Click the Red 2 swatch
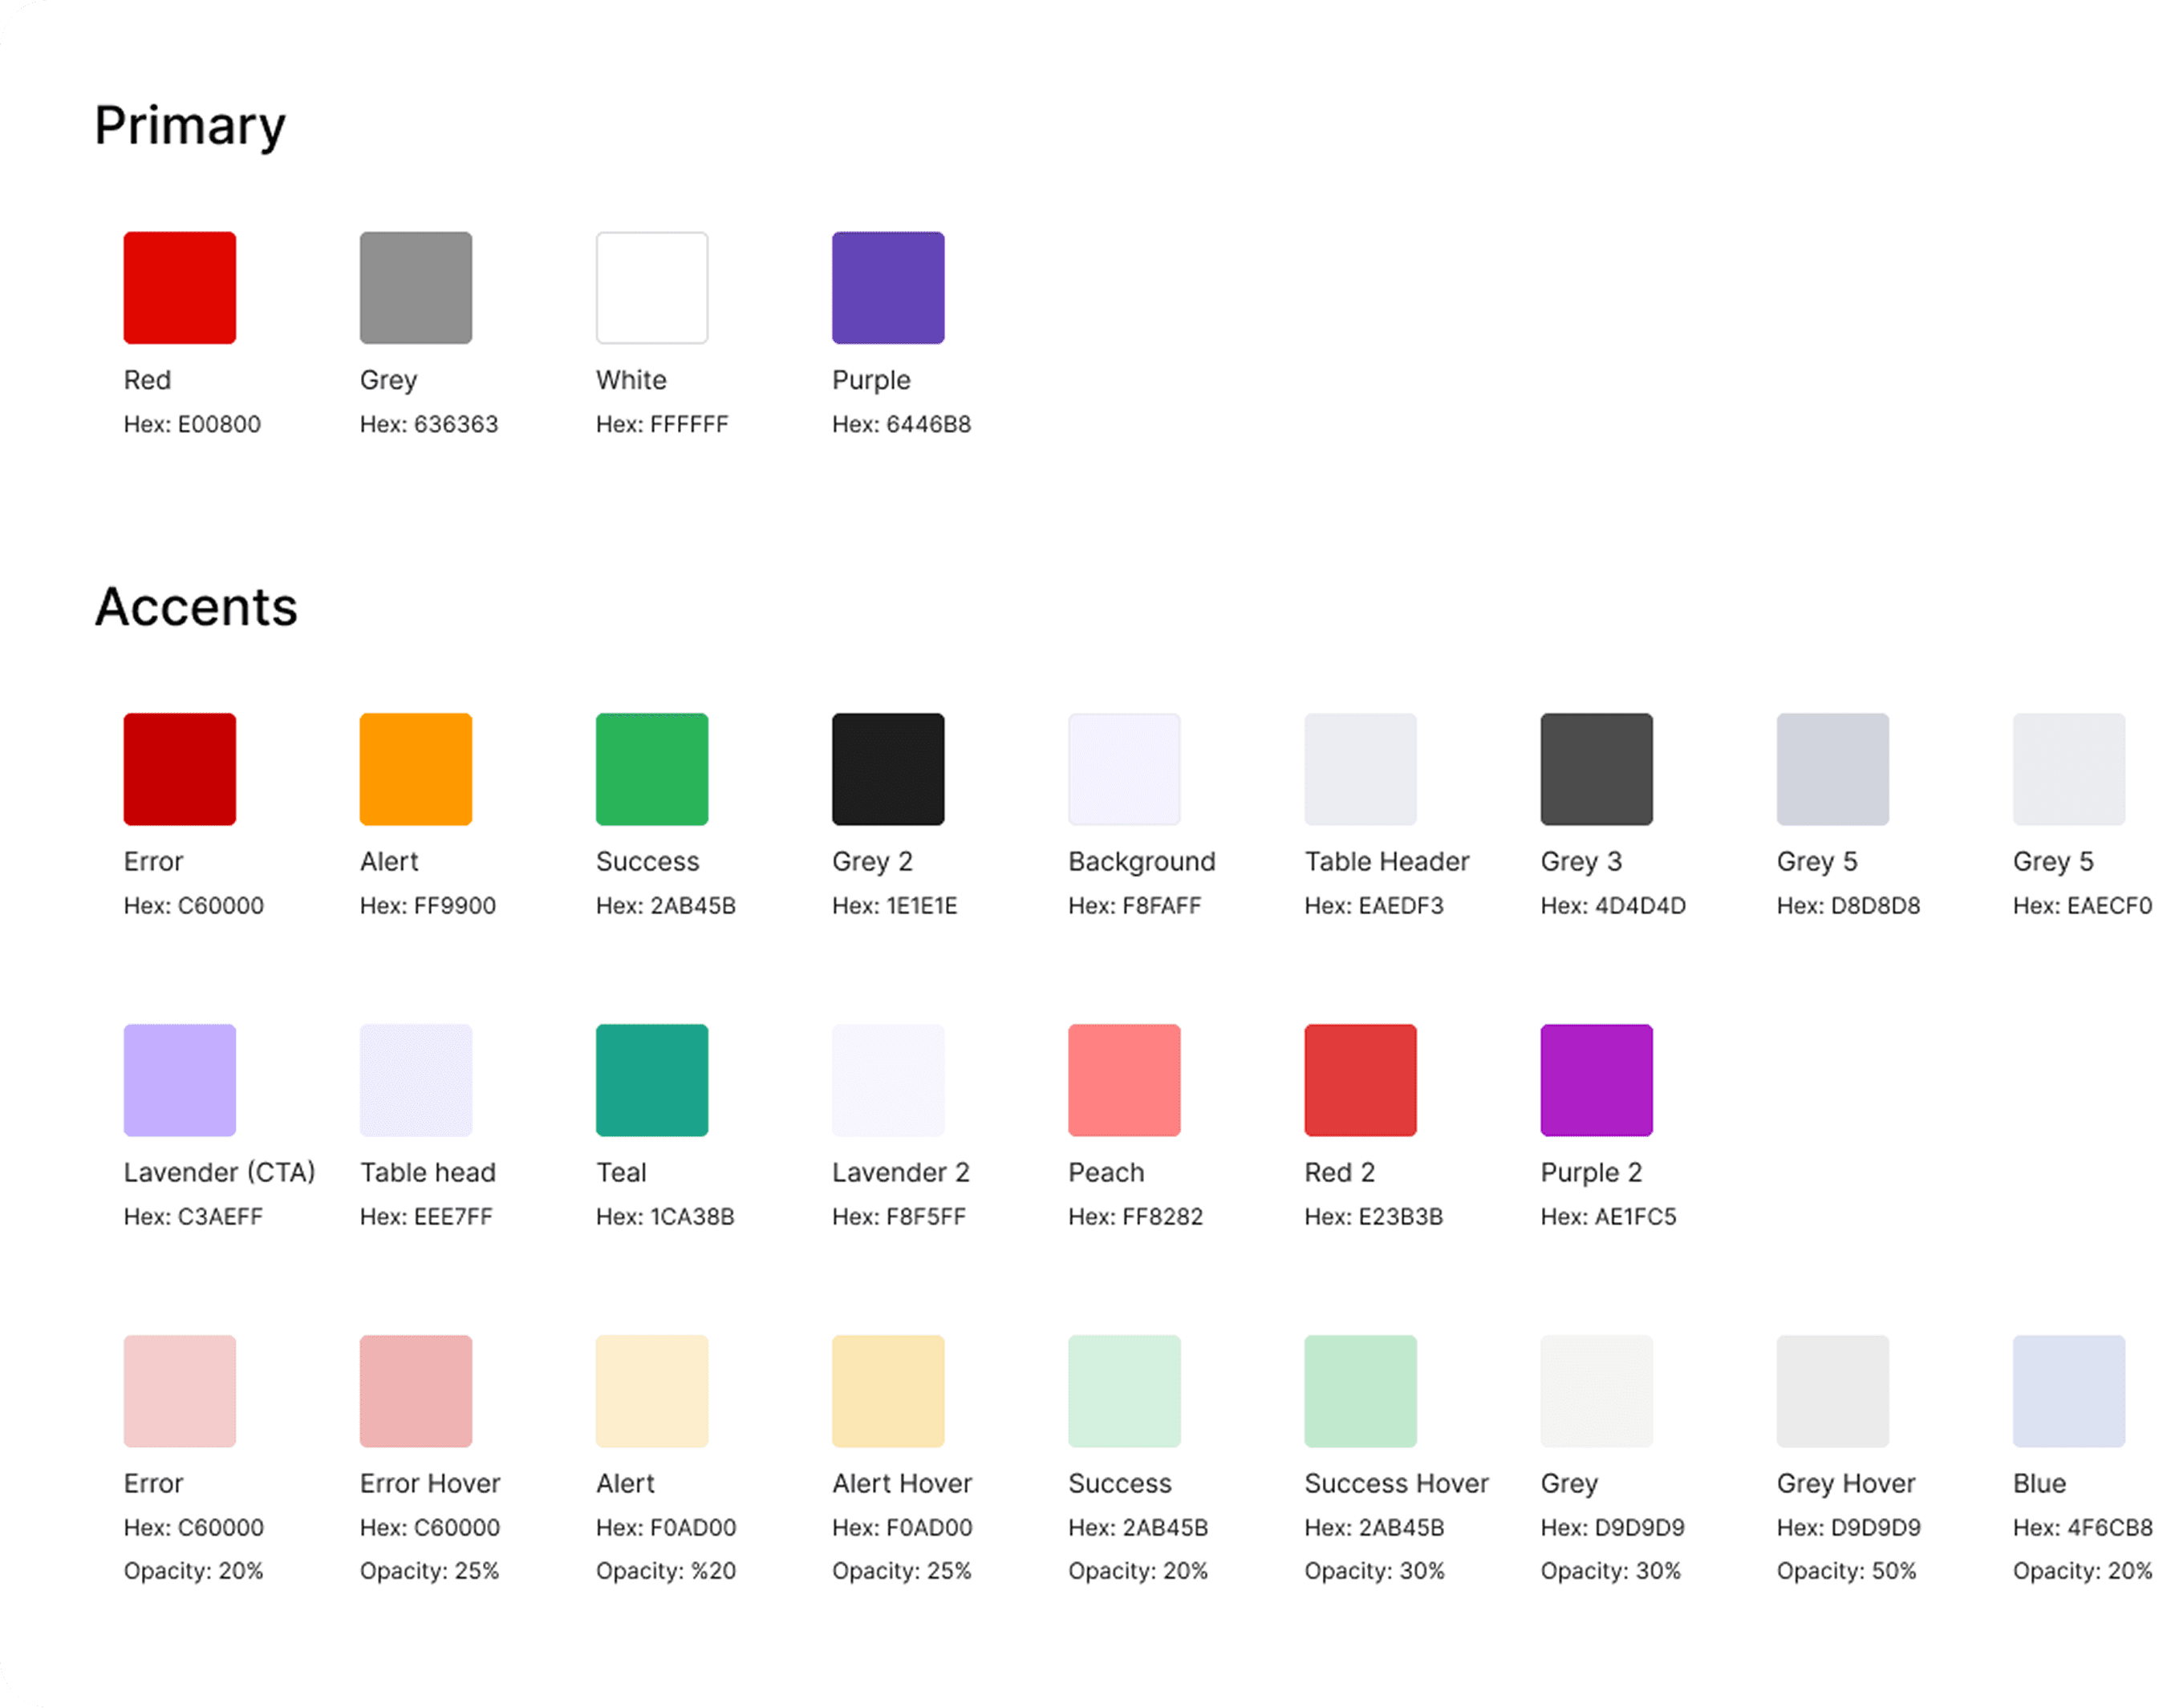 pos(1360,1080)
